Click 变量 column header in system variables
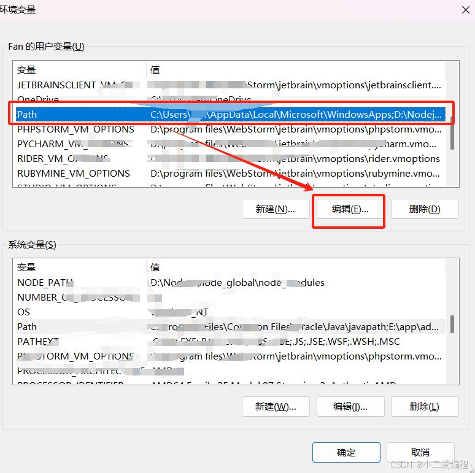Viewport: 475px width, 473px height. (x=80, y=267)
